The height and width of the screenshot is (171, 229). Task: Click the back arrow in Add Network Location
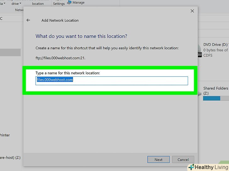pyautogui.click(x=28, y=20)
